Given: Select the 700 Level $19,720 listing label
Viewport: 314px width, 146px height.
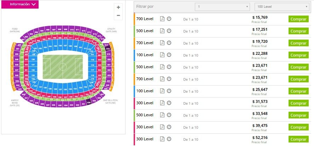Looking at the screenshot, I should point(145,43).
